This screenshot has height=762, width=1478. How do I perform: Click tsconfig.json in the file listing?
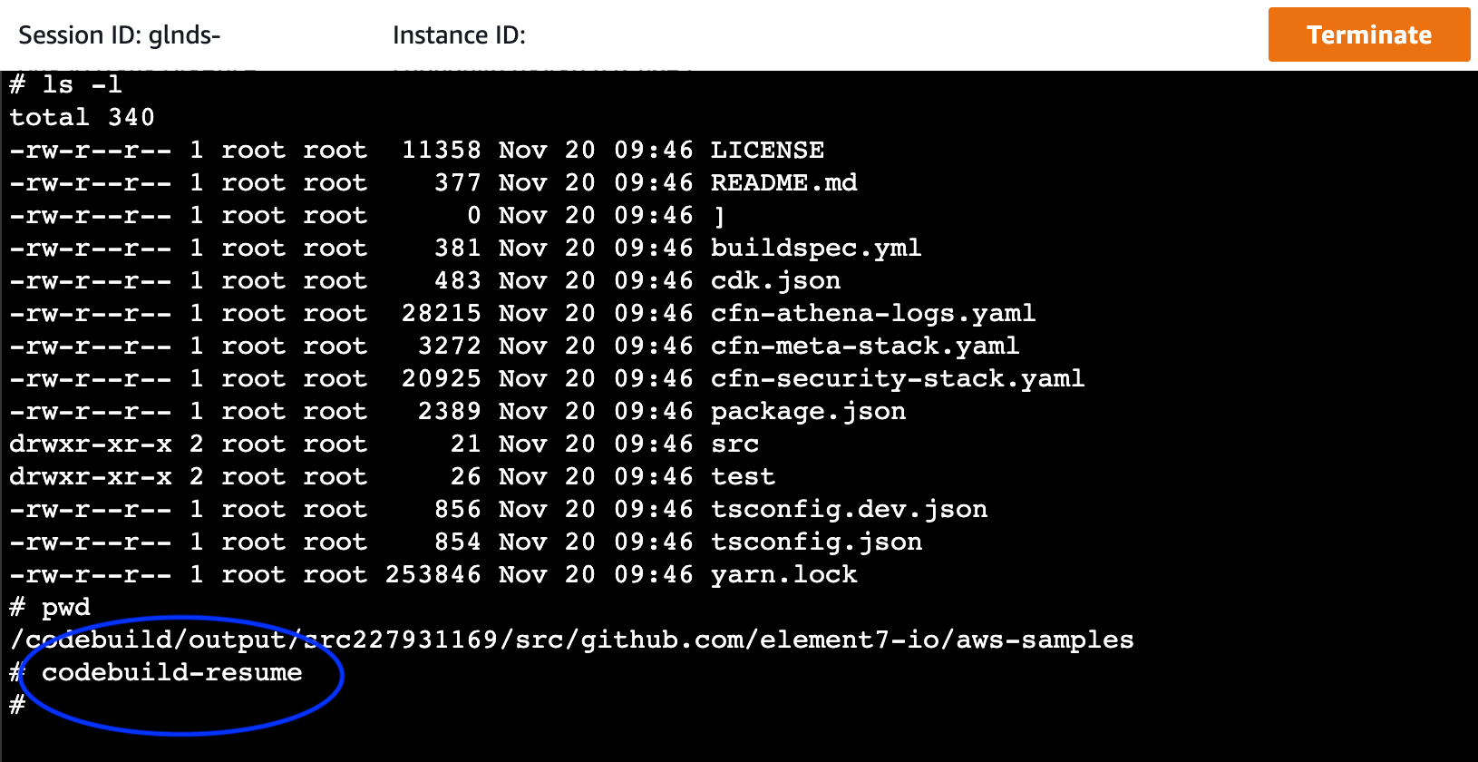[x=816, y=542]
